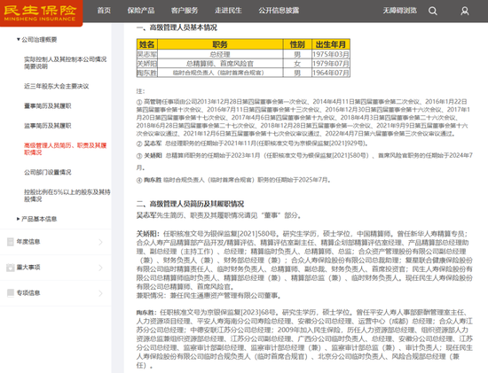Screen dimensions: 488x373
Task: Open 董事简历及其履职 sidebar link
Action: click(48, 106)
